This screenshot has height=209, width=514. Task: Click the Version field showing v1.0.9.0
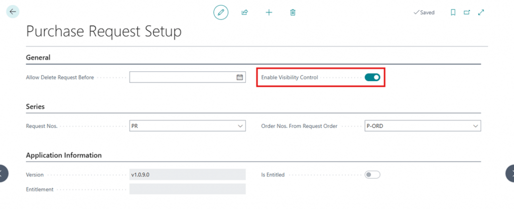187,174
